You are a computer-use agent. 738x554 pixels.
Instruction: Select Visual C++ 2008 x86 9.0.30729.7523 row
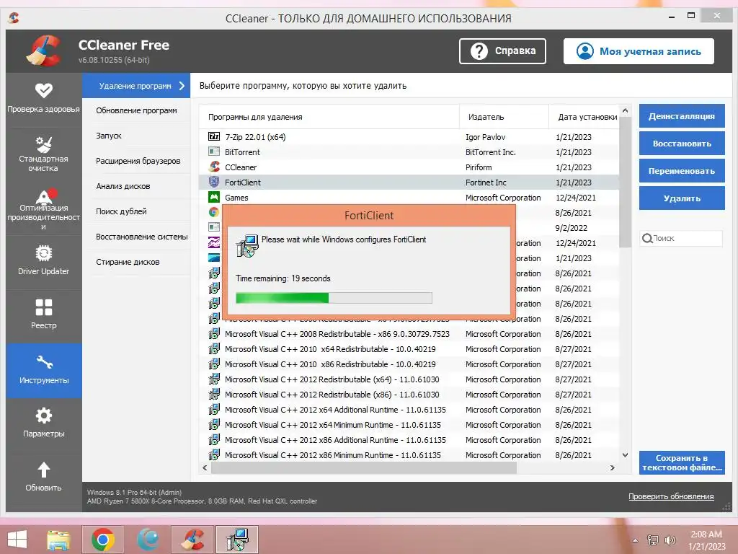pos(409,334)
